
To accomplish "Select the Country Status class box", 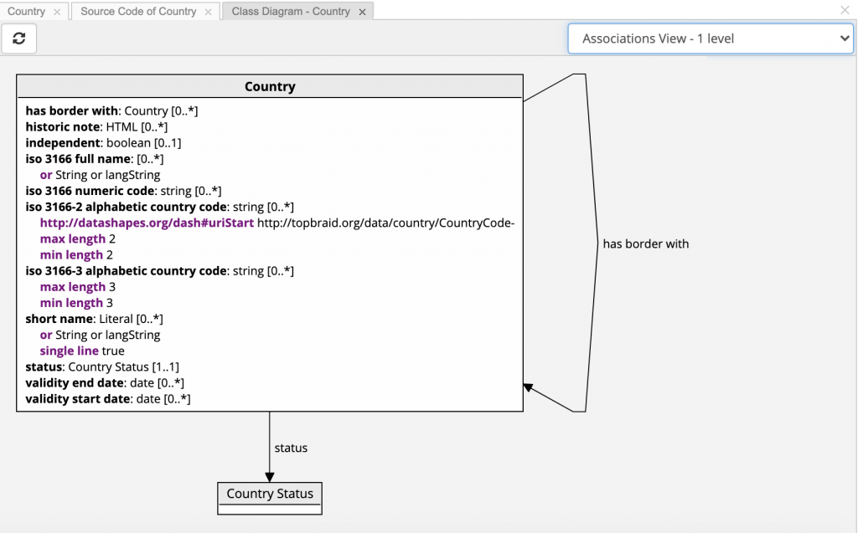I will (x=270, y=498).
